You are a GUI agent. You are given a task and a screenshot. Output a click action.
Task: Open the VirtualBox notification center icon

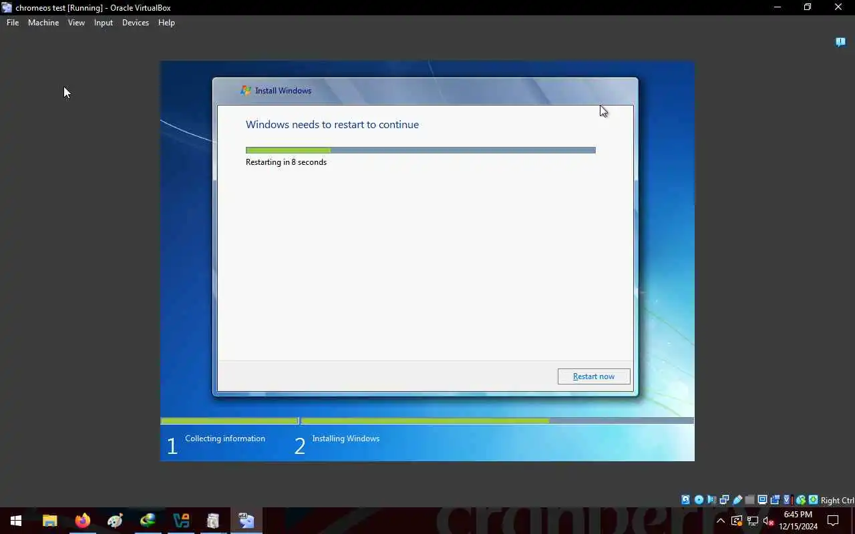(840, 42)
